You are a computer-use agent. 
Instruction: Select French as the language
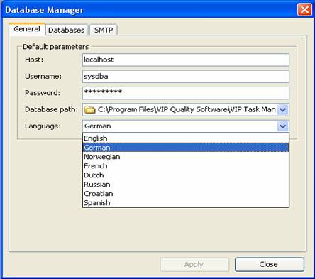coord(186,166)
